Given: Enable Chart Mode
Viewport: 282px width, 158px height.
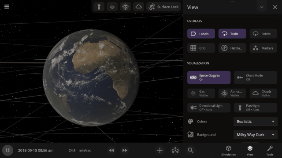Looking at the screenshot, I should [256, 77].
